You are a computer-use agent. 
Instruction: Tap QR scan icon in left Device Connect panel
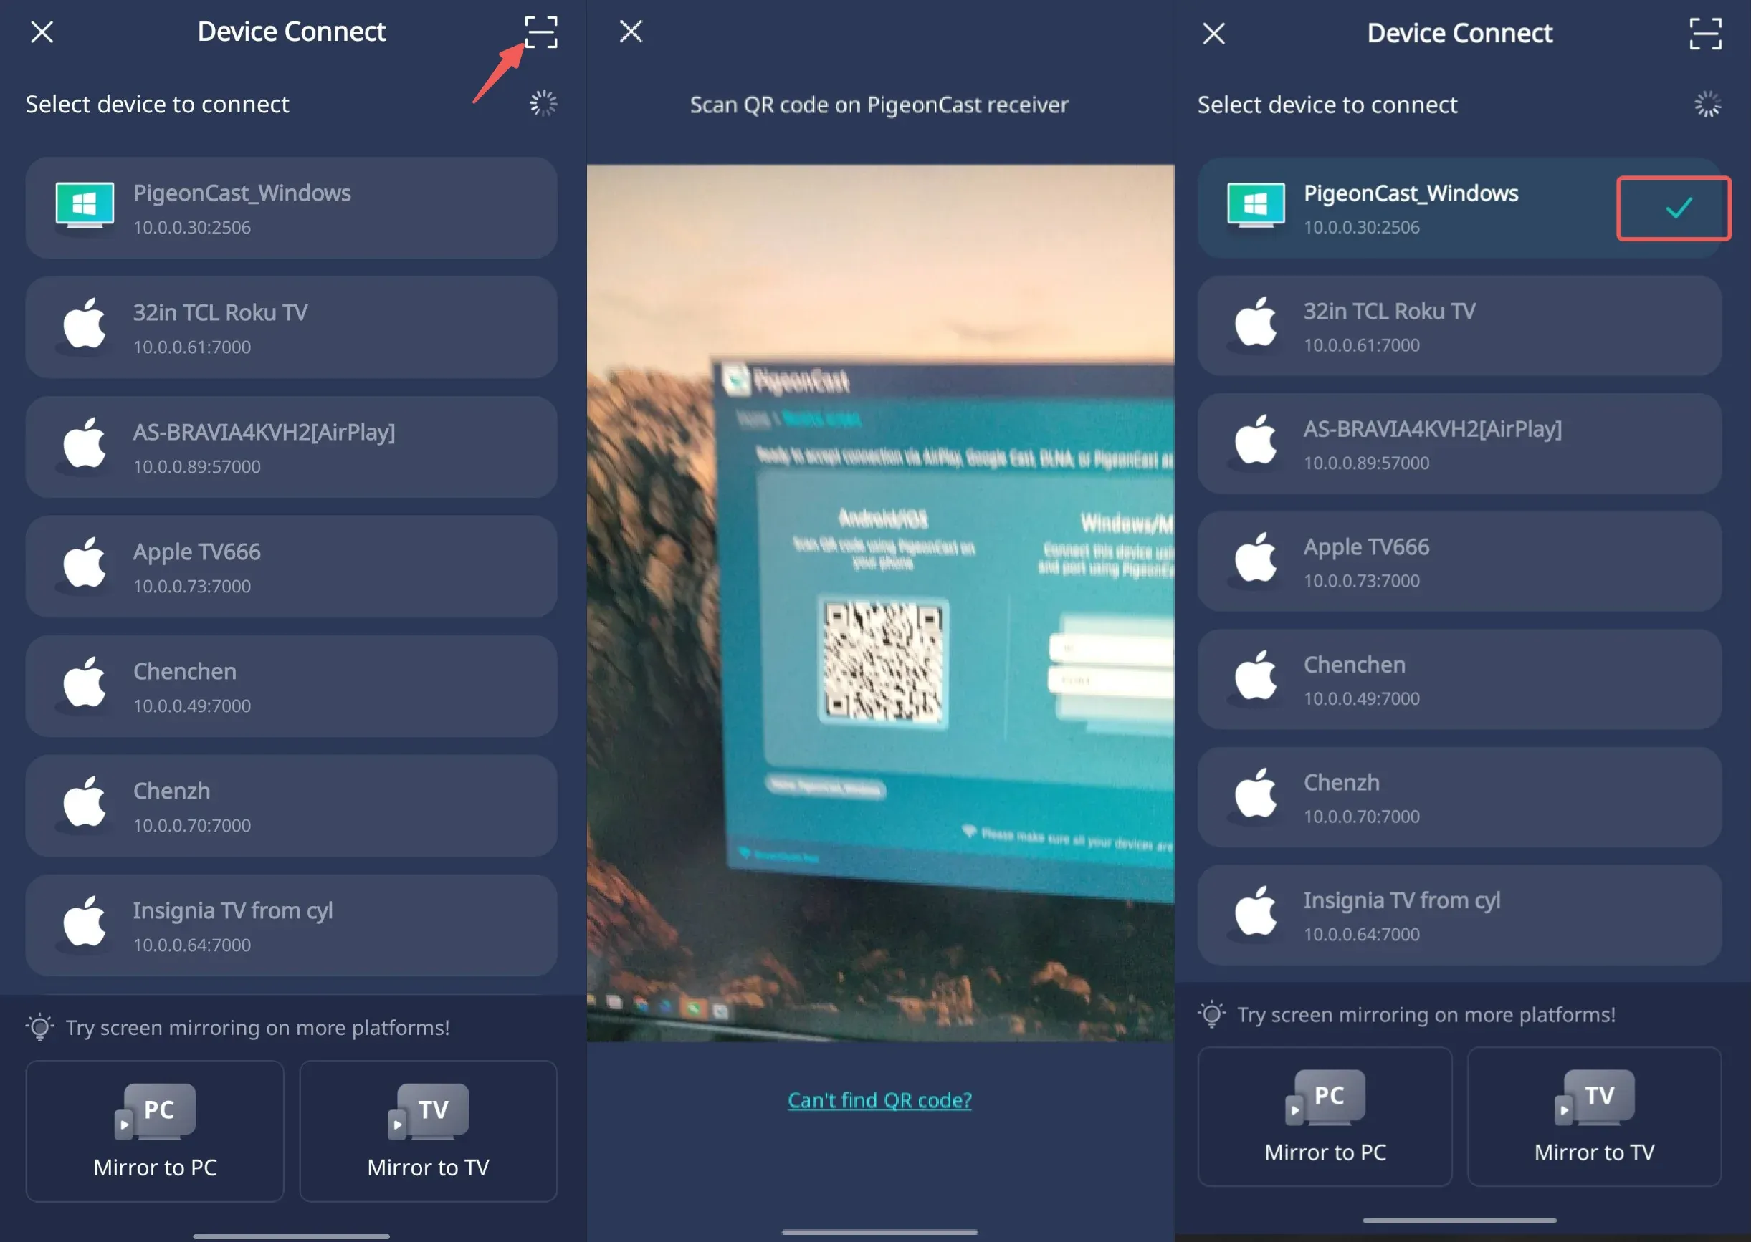click(541, 32)
